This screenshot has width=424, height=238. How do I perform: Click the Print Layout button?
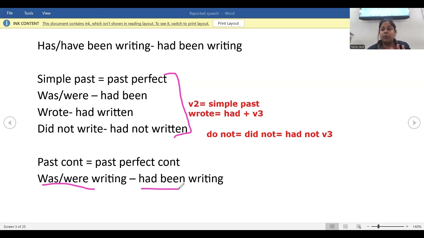click(x=228, y=23)
